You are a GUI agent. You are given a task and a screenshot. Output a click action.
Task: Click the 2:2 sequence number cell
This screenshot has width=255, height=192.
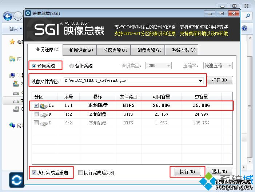68,123
